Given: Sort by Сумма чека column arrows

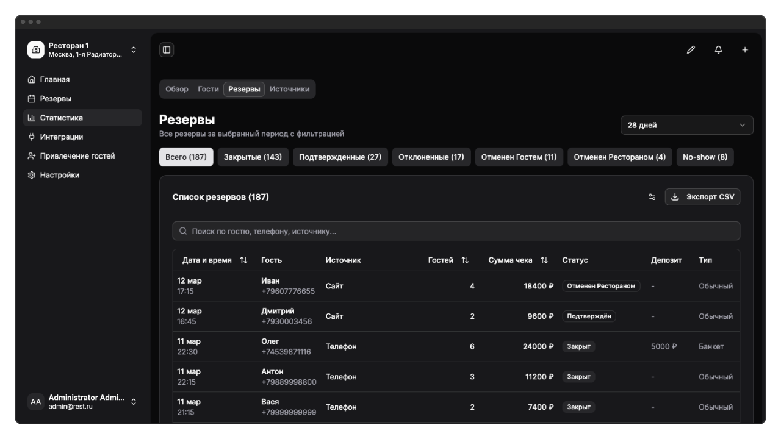Looking at the screenshot, I should click(x=544, y=260).
